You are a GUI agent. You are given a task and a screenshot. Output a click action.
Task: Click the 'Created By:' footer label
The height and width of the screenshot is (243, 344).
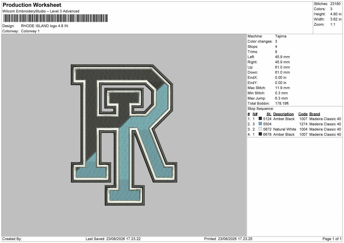12,239
